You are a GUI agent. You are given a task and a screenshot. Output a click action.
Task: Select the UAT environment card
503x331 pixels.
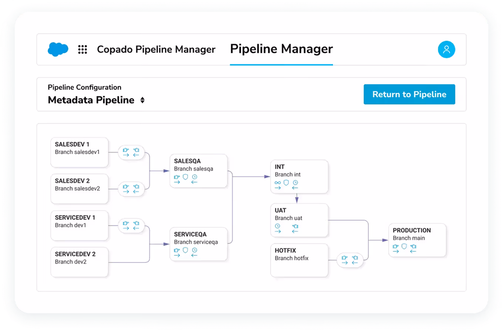299,220
